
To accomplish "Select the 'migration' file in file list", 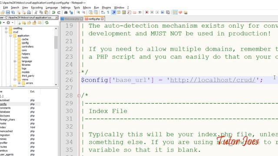I will [x=5, y=135].
